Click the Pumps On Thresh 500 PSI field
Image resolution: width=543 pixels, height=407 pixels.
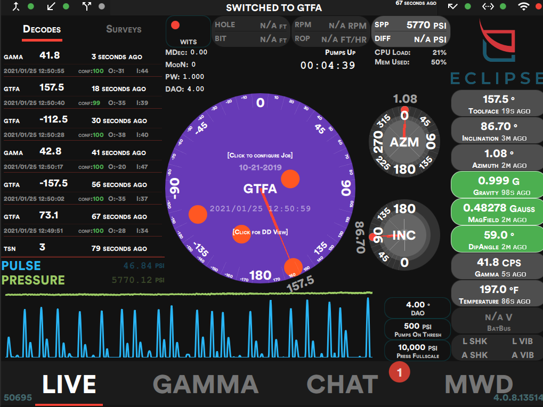point(417,329)
